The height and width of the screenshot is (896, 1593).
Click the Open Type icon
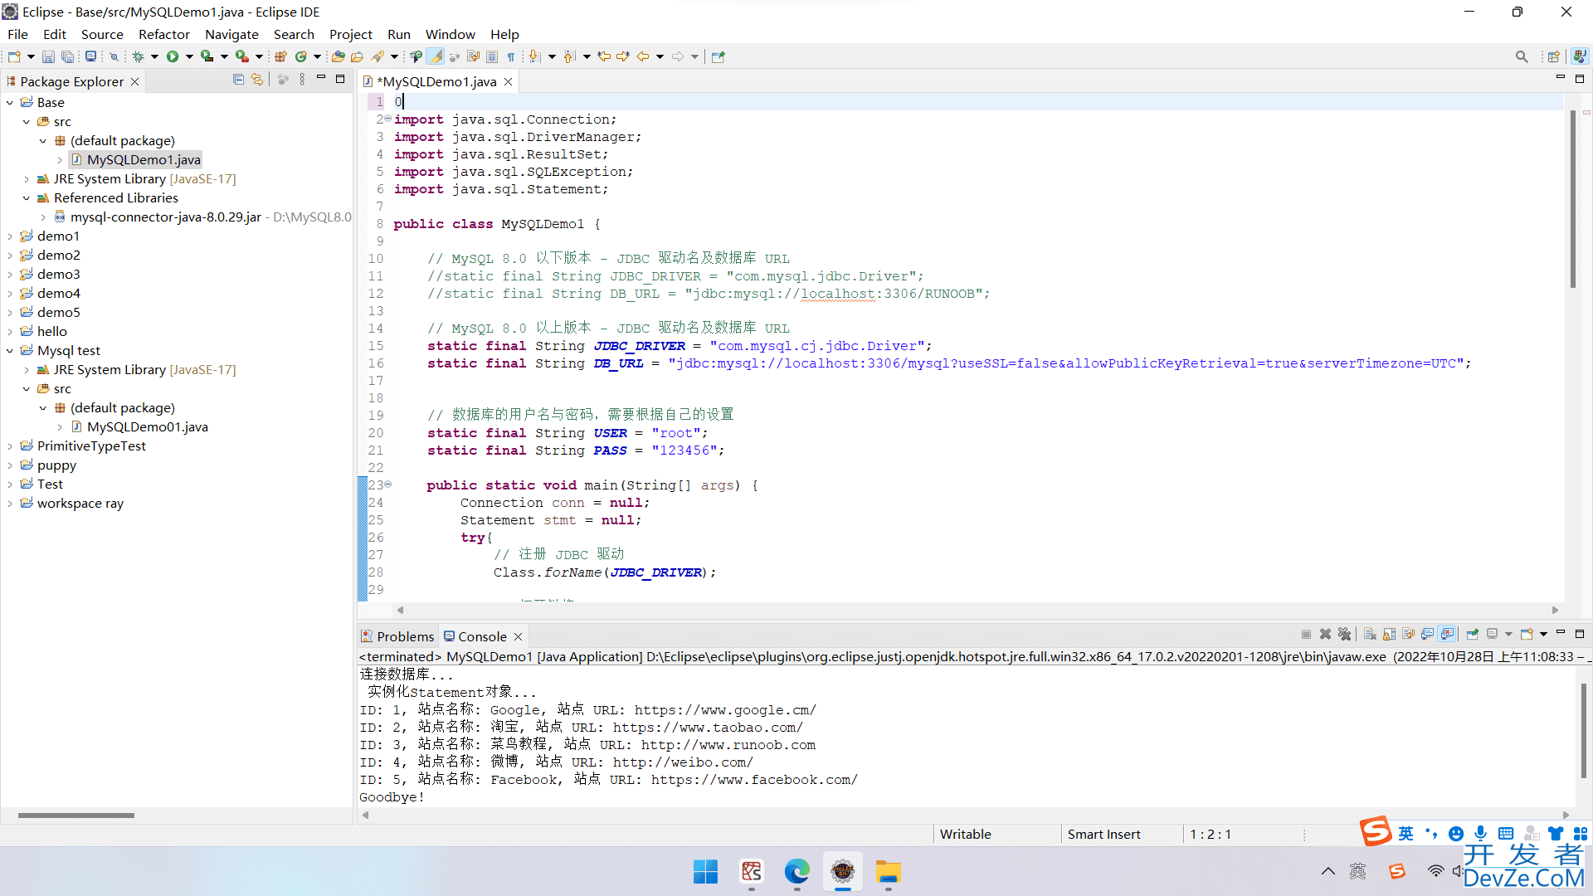338,56
